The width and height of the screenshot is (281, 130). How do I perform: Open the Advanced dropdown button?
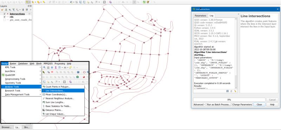pyautogui.click(x=199, y=104)
